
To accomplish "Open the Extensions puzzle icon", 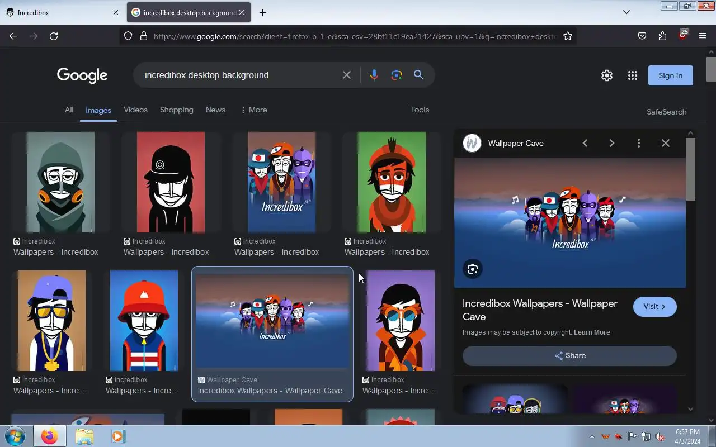I will click(x=662, y=36).
